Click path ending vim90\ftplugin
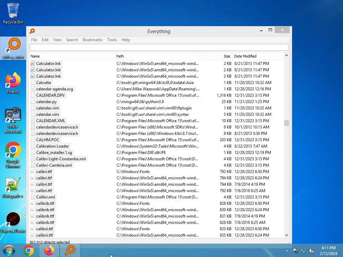The image size is (343, 257). [154, 108]
